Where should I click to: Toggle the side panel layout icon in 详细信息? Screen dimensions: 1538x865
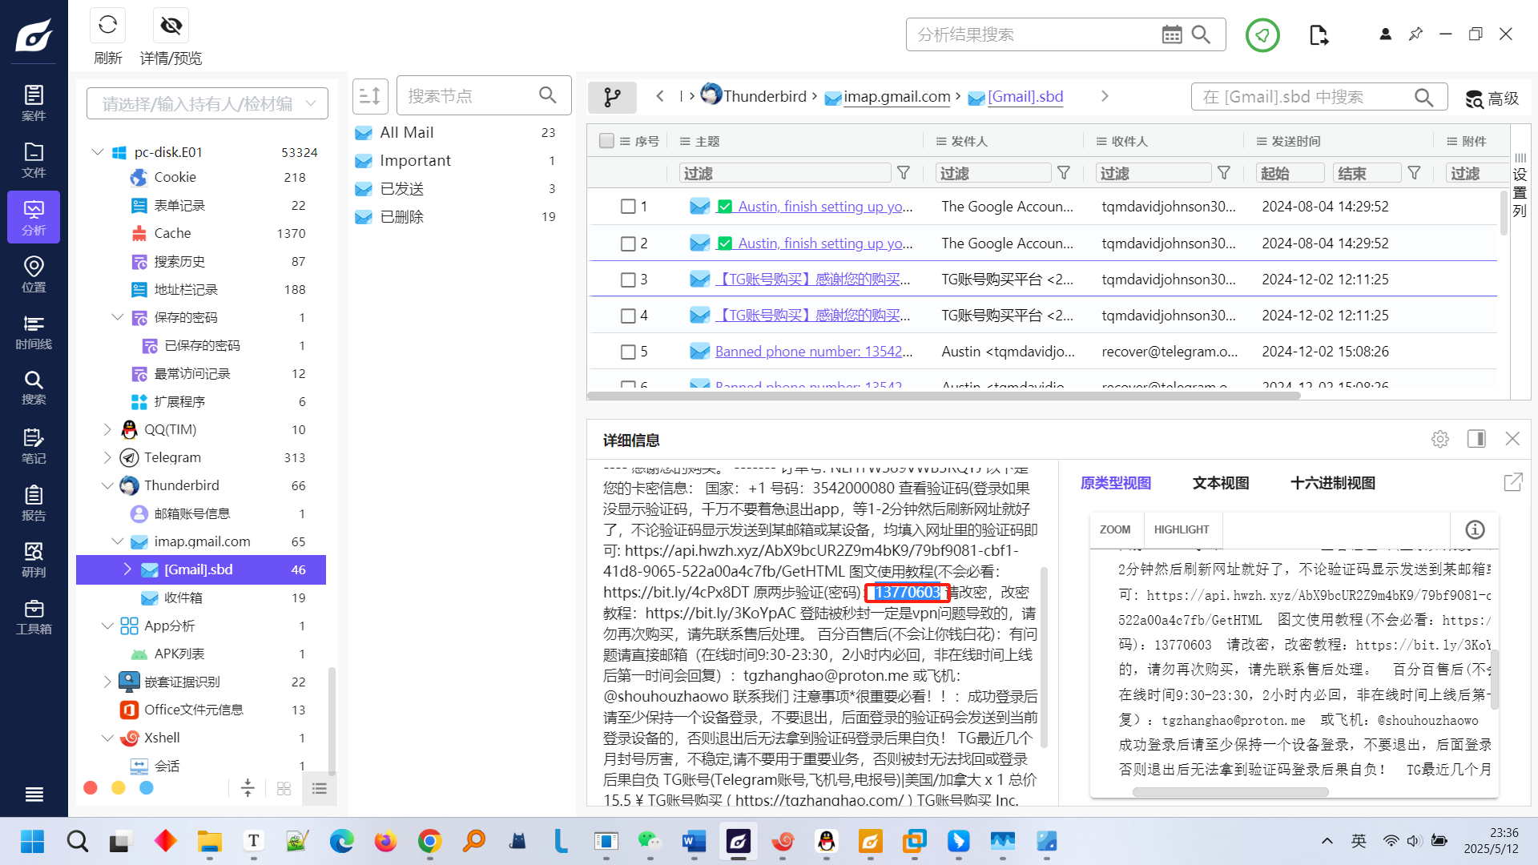(x=1476, y=439)
